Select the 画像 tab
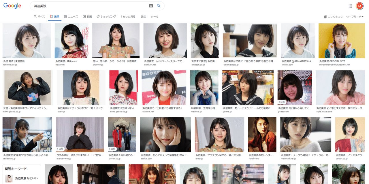The image size is (369, 184). coord(55,17)
